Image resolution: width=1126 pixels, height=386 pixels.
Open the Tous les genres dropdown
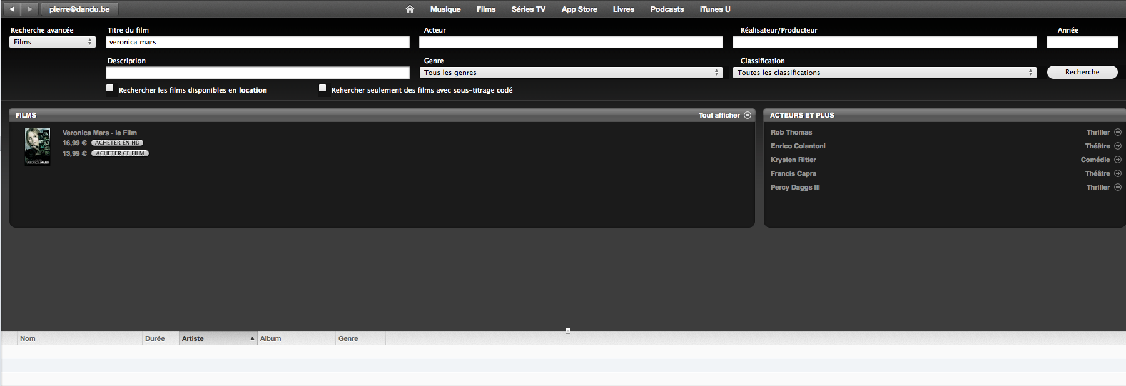571,73
